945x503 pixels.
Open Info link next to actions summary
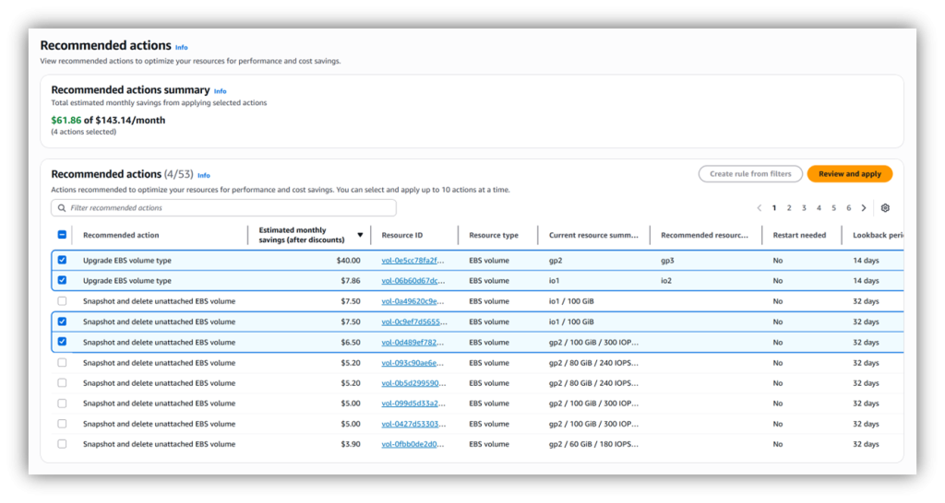[x=220, y=91]
